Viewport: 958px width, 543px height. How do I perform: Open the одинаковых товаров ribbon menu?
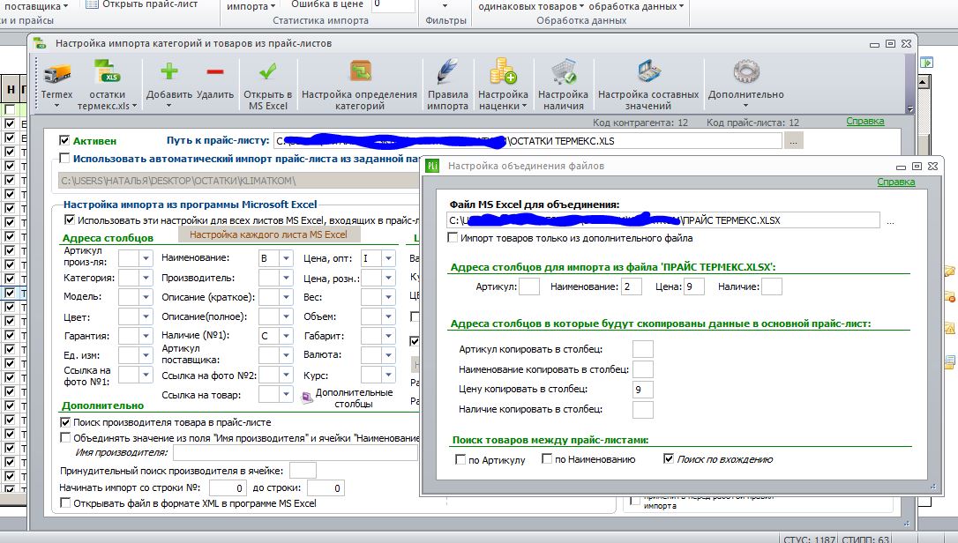[x=531, y=6]
